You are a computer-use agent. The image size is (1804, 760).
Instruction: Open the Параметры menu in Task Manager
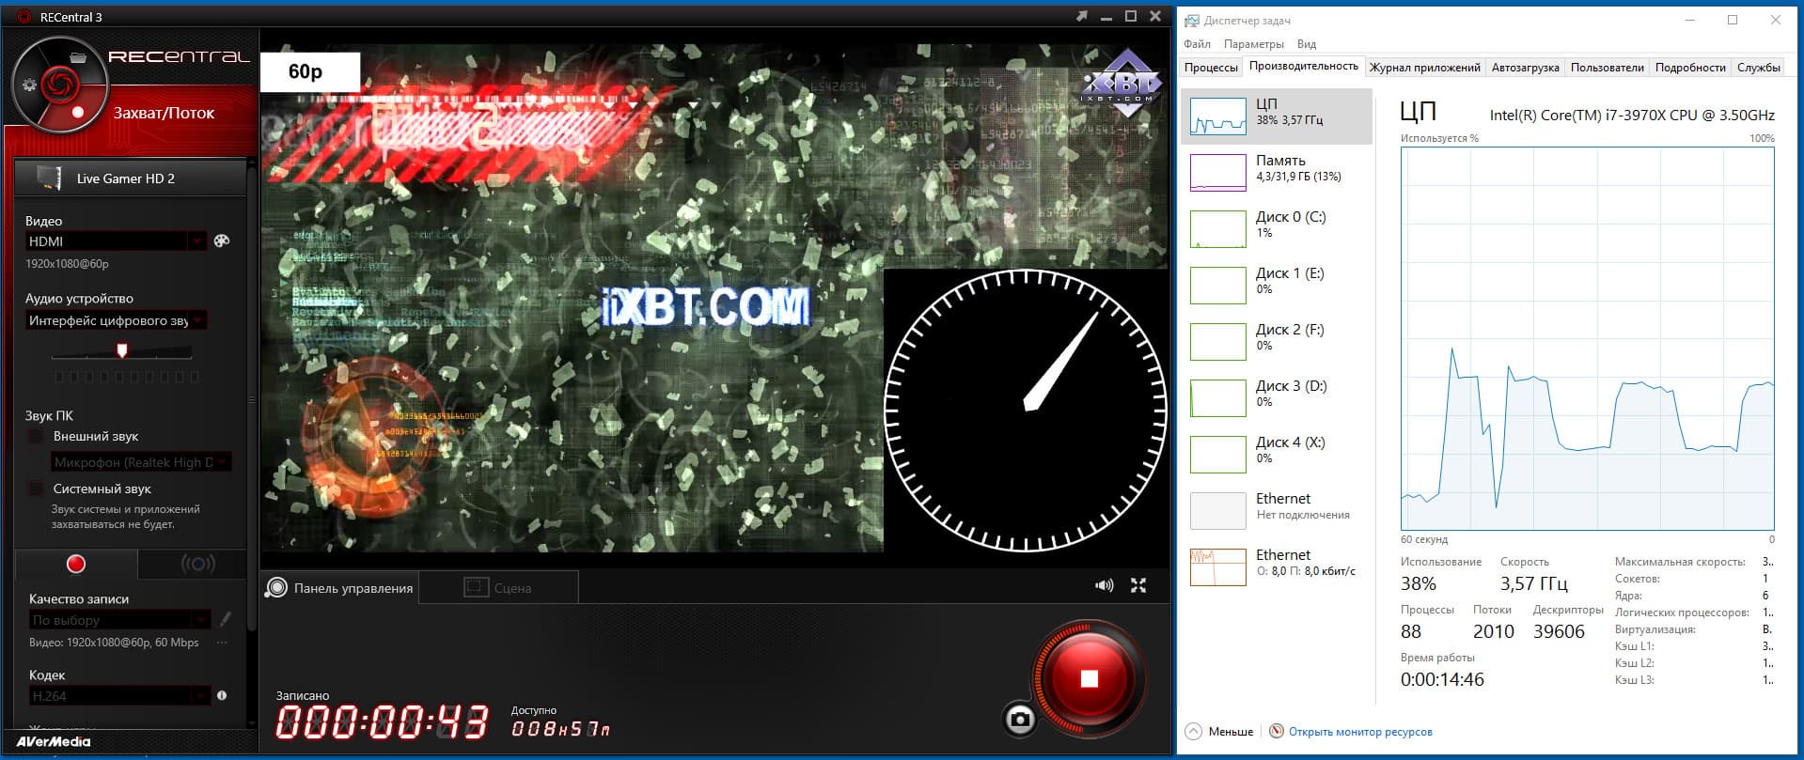click(x=1253, y=44)
